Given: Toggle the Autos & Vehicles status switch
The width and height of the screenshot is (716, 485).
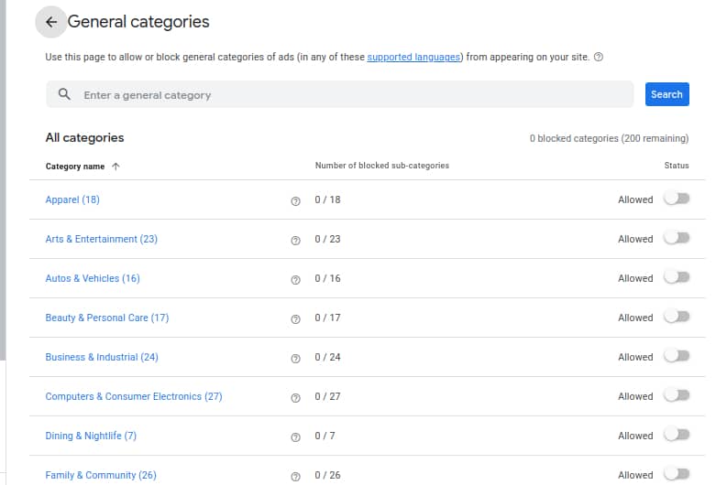Looking at the screenshot, I should (x=677, y=277).
